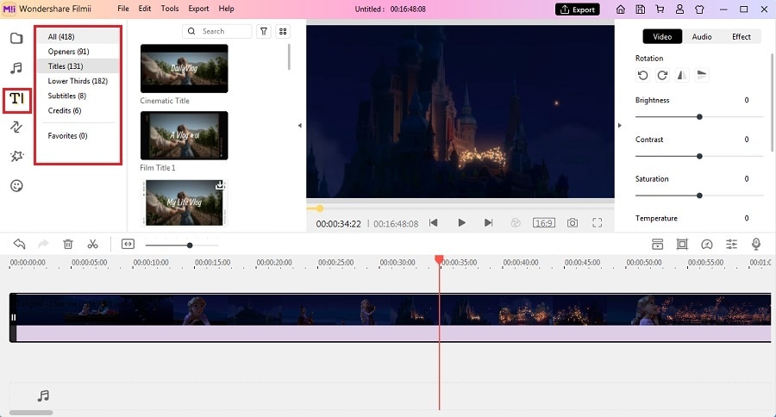Viewport: 776px width, 417px height.
Task: Save the project with disk icon
Action: [x=641, y=9]
